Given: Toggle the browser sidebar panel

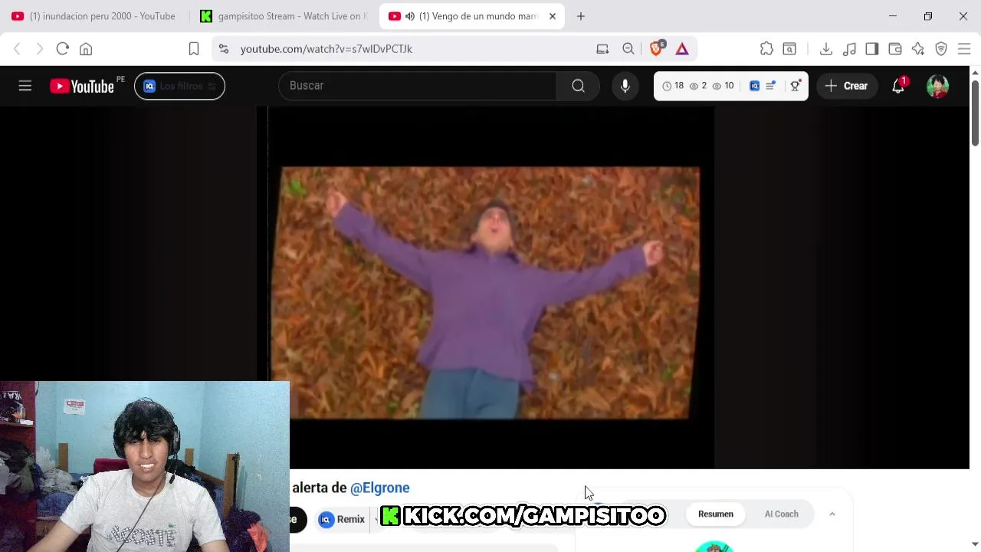Looking at the screenshot, I should [x=872, y=49].
